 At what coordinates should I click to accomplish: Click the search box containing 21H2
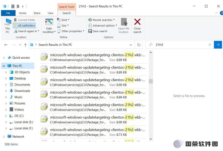180,45
